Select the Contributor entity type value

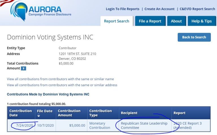[x=68, y=48]
